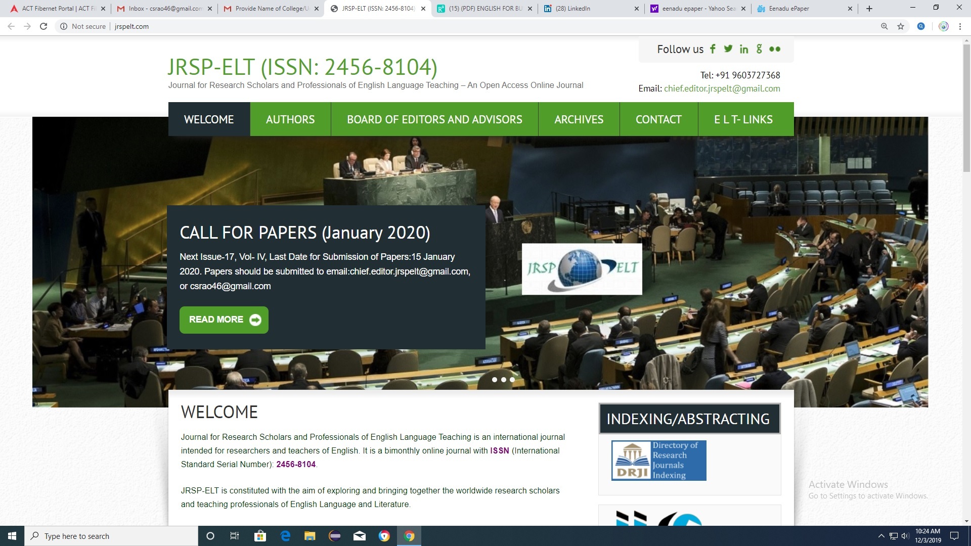Open the LinkedIn follow icon
The width and height of the screenshot is (971, 546).
point(743,49)
